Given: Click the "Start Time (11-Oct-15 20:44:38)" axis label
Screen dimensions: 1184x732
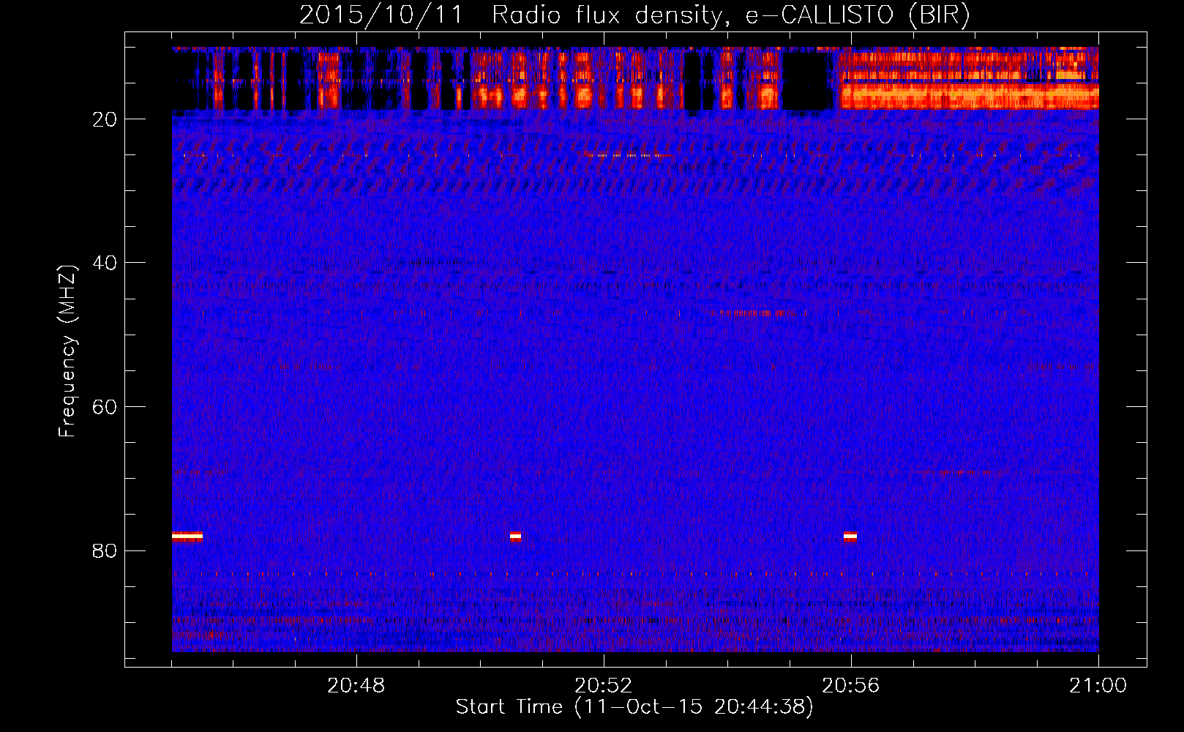Looking at the screenshot, I should [634, 707].
